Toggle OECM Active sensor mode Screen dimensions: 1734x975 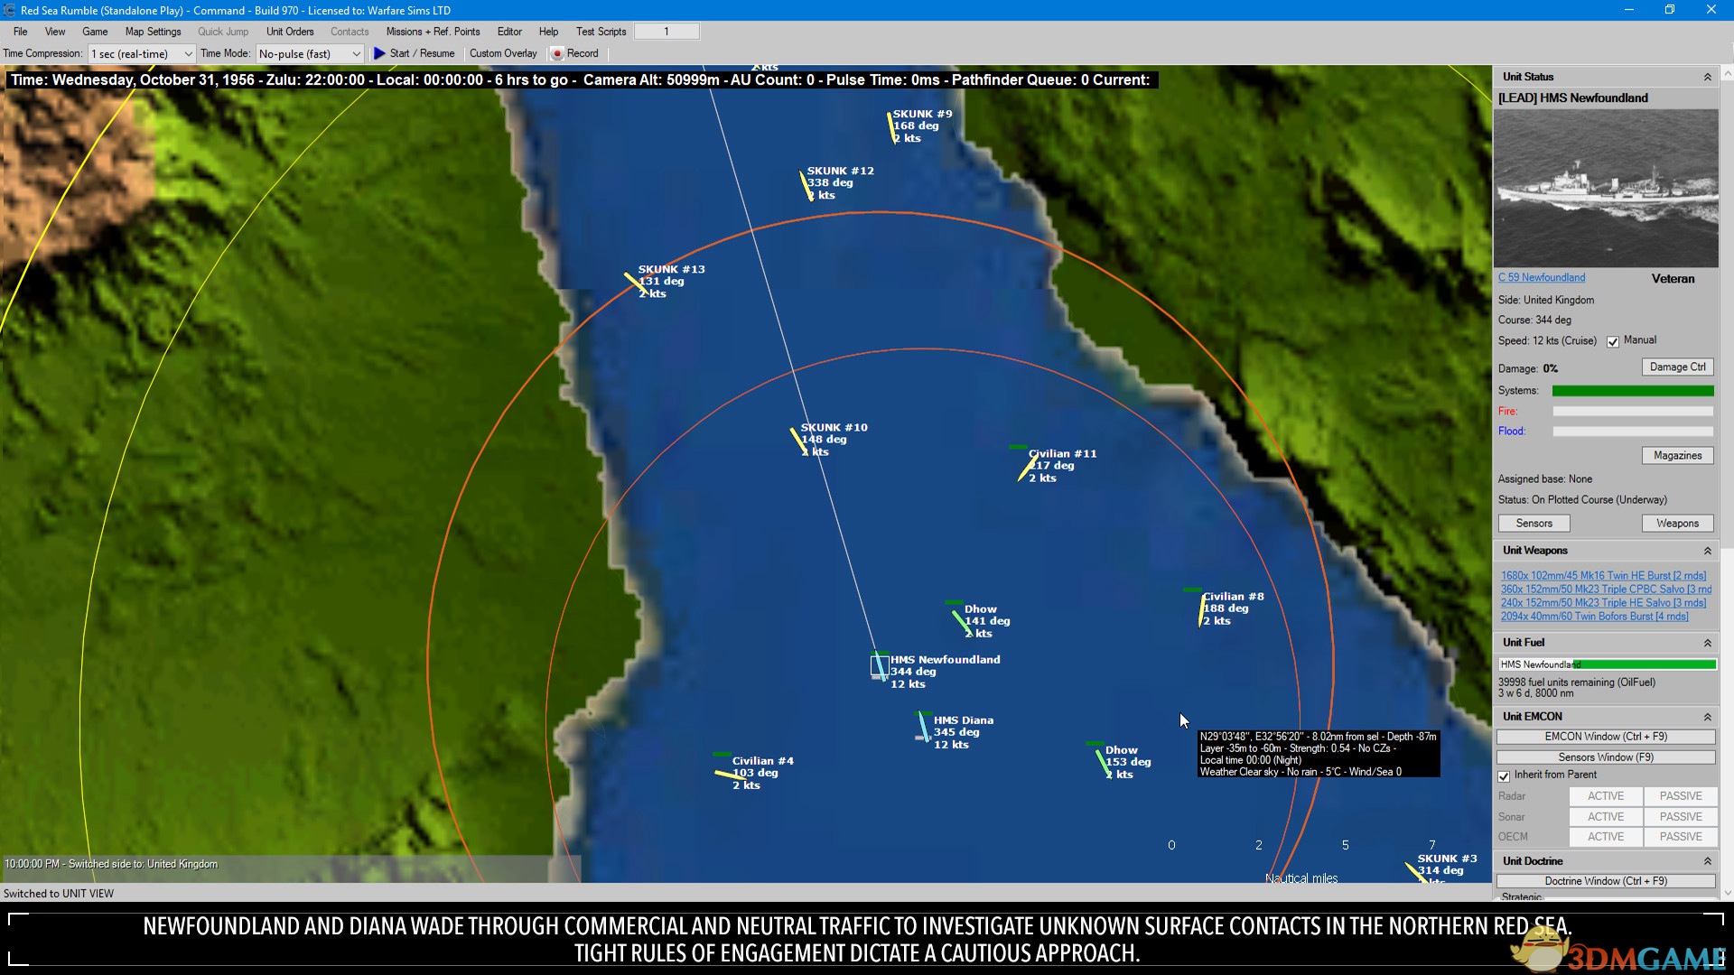1607,836
